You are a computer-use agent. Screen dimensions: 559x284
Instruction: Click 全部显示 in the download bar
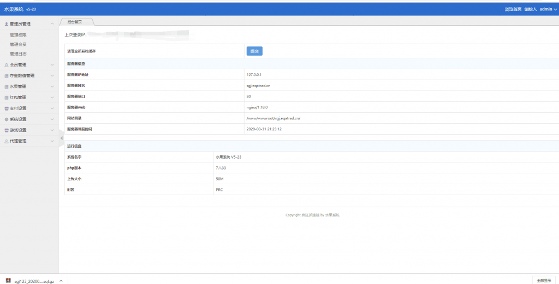coord(544,280)
